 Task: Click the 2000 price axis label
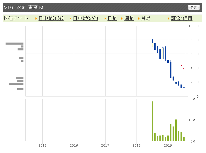point(195,82)
